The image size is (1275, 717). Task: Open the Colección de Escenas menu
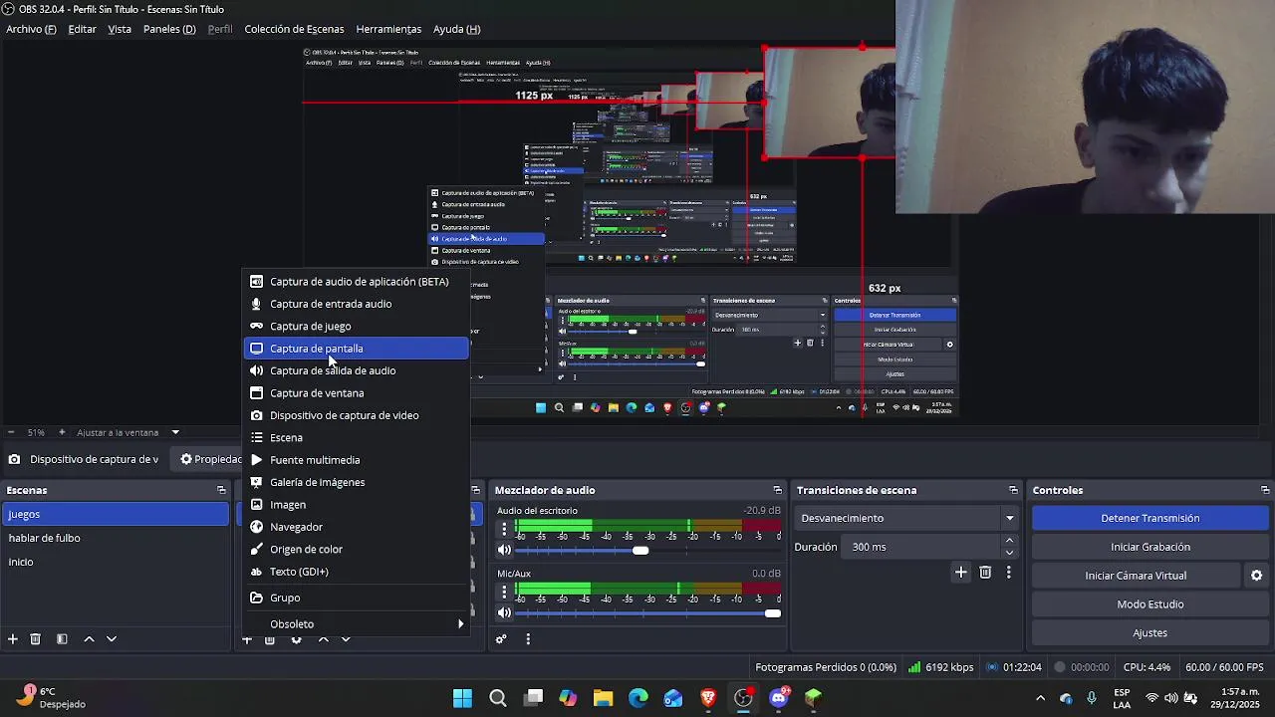[x=294, y=29]
